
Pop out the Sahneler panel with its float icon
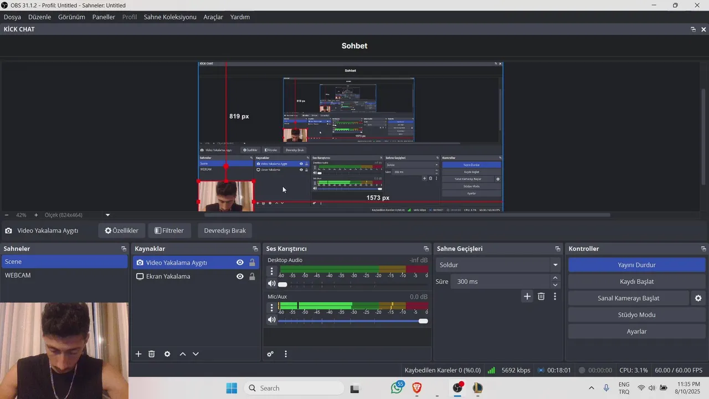click(124, 249)
